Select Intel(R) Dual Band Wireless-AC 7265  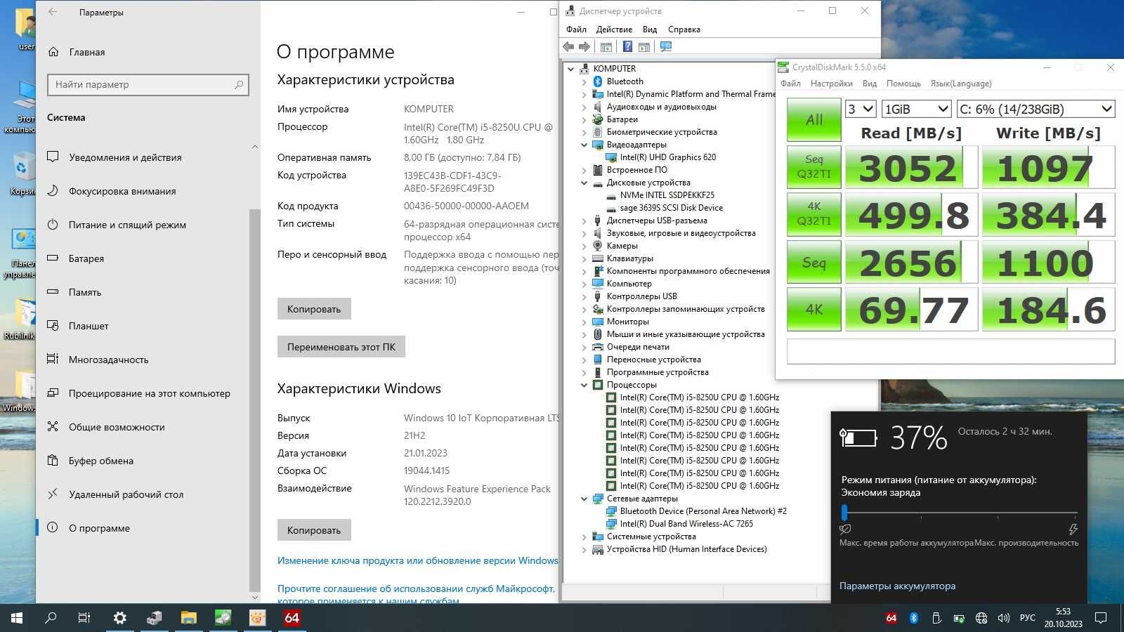click(686, 524)
